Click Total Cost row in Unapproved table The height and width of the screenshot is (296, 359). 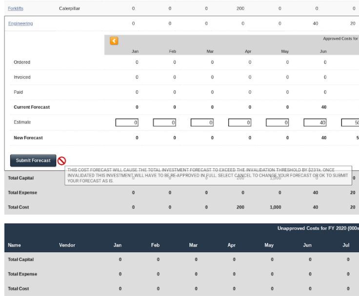pos(181,289)
